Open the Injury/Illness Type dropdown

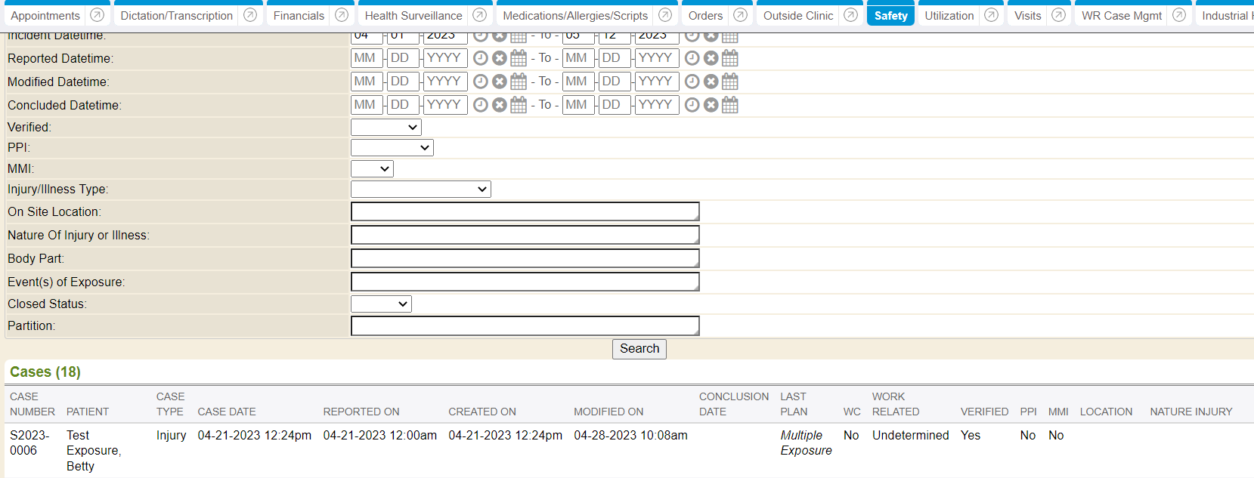pos(420,190)
